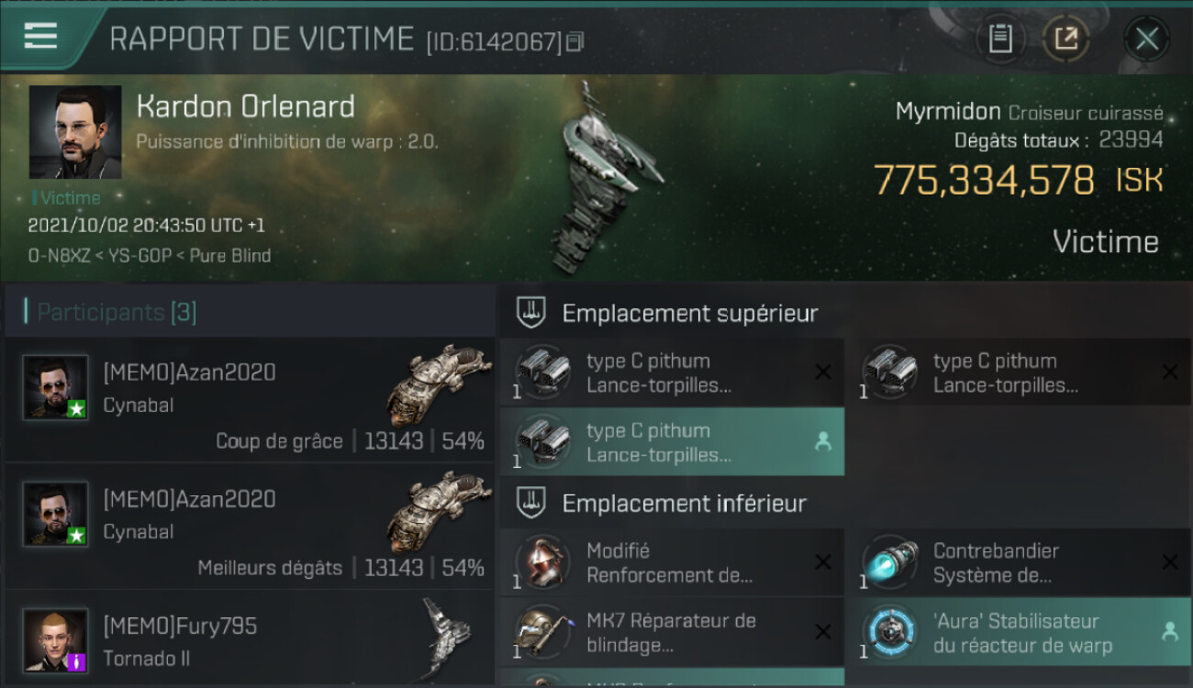
Task: Copy the kill report ID
Action: point(575,41)
